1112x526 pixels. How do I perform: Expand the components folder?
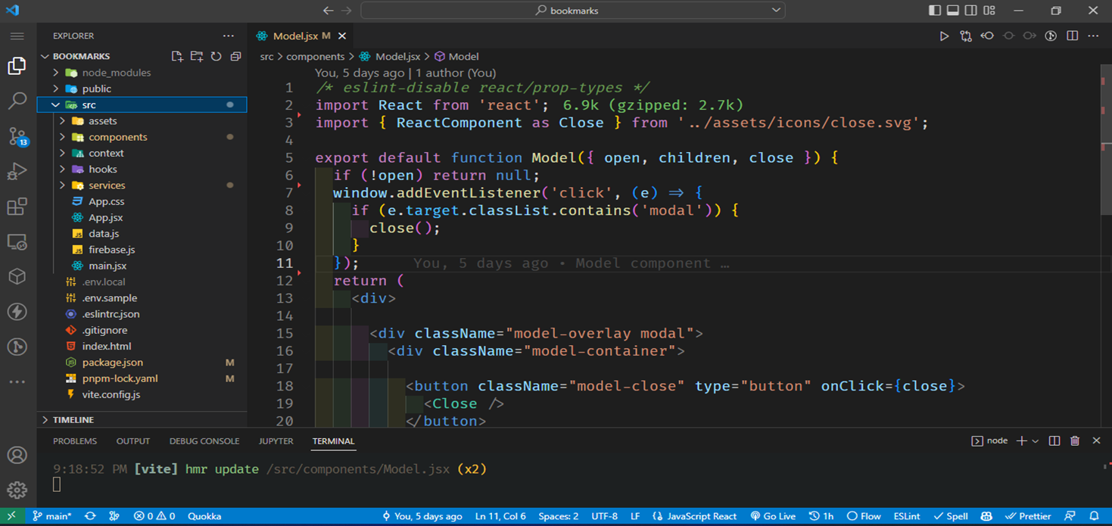pos(142,137)
